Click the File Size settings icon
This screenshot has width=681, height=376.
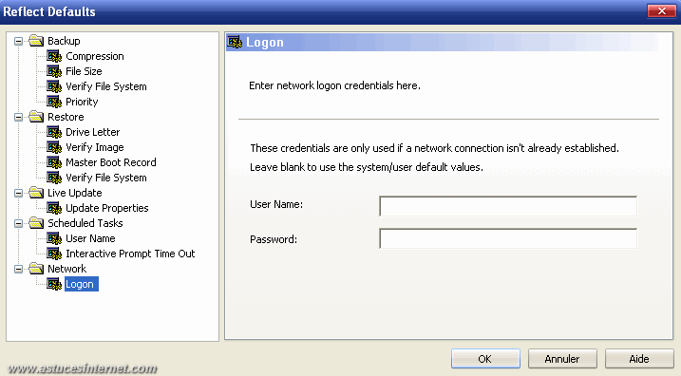54,71
